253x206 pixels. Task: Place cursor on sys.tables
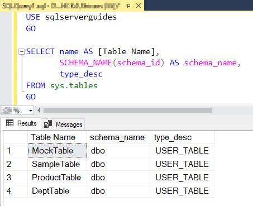click(74, 86)
